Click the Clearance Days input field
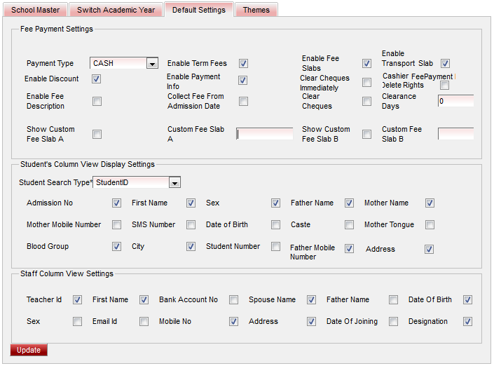The height and width of the screenshot is (366, 494). 455,101
